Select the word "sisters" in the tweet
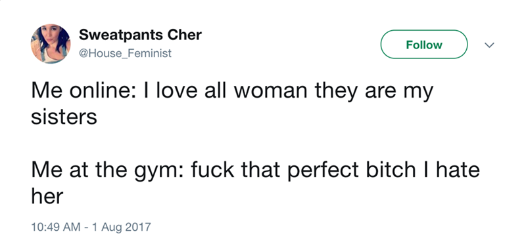 [x=64, y=117]
